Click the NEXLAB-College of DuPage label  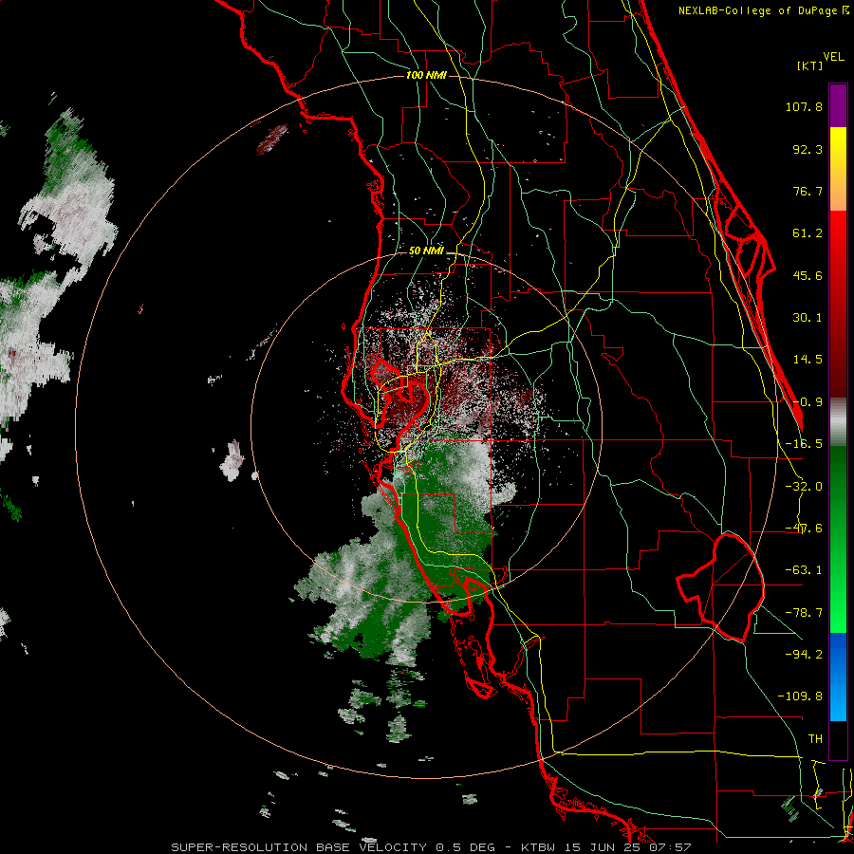764,10
